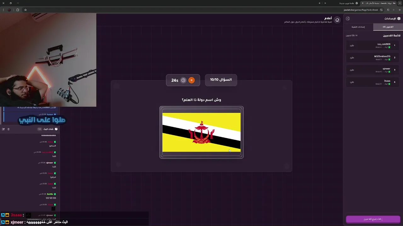Click the browser bookmark star icon
Viewport: 403px width, 226px height.
[x=26, y=10]
